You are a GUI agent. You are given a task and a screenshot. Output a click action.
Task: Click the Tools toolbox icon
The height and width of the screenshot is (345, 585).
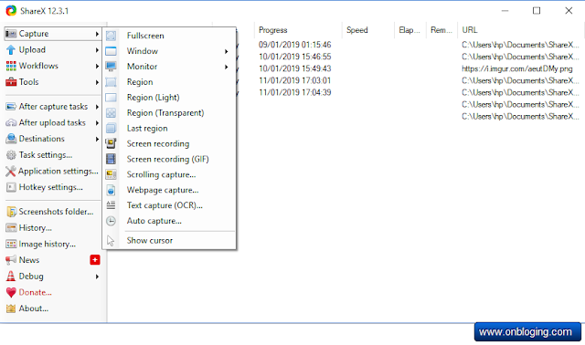[x=11, y=82]
